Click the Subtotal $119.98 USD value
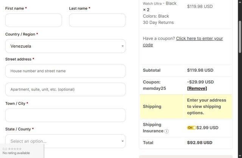 [200, 70]
